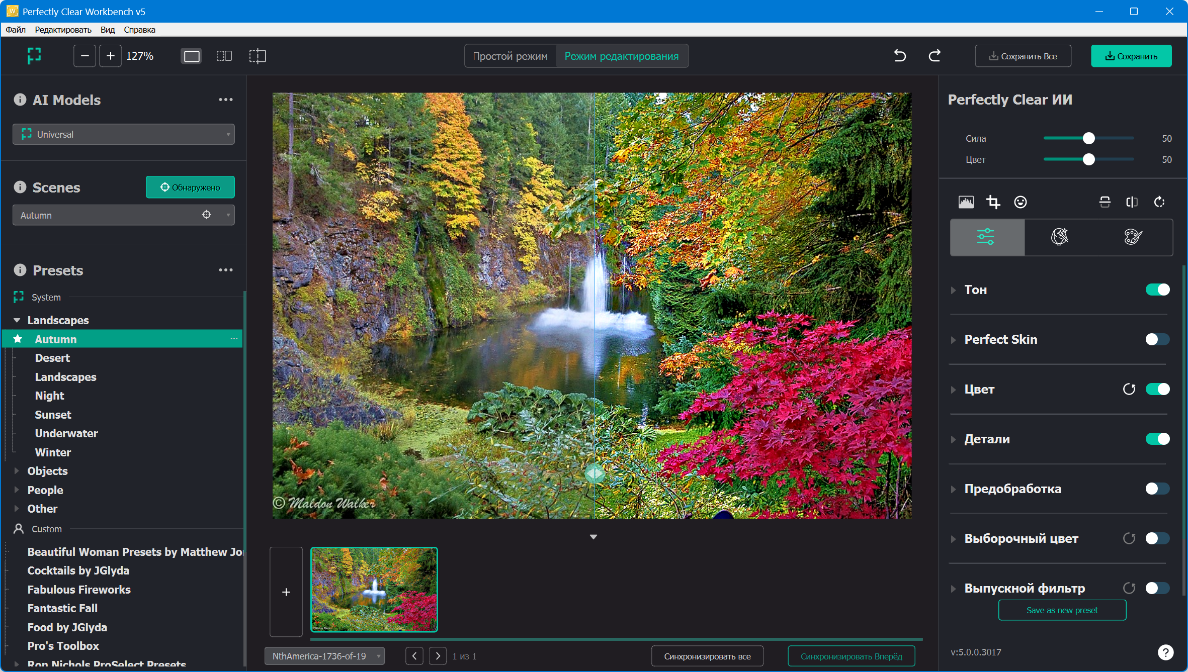Click the Синхронизировать все button

707,656
